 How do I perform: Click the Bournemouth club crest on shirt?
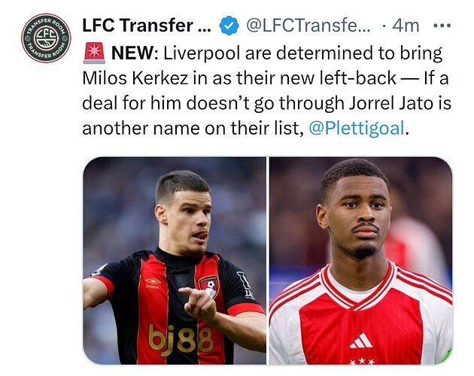208,287
